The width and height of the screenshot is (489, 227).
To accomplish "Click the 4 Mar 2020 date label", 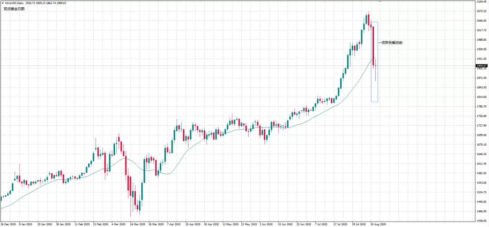I will [x=119, y=224].
